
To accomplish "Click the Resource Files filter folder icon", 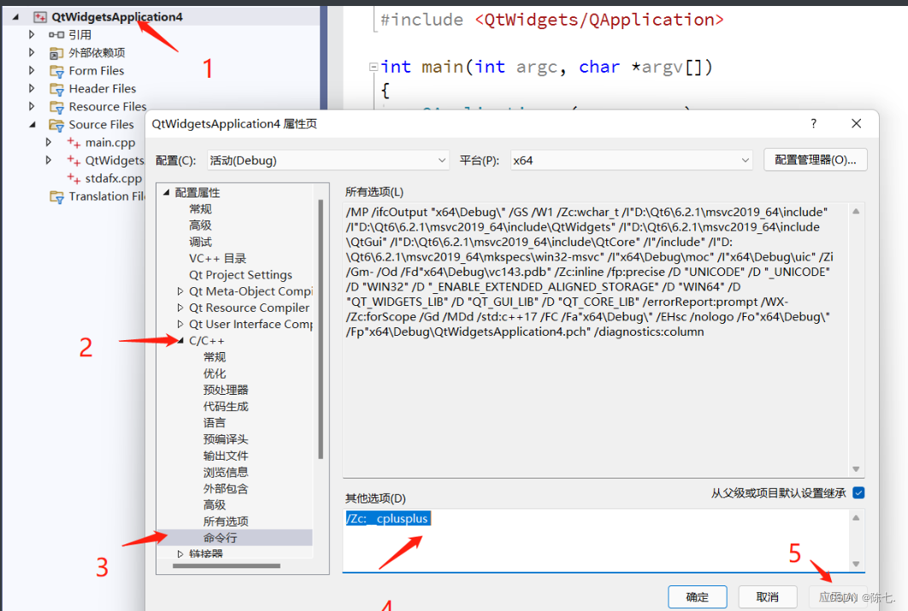I will [x=56, y=107].
